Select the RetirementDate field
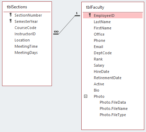 click(108, 78)
